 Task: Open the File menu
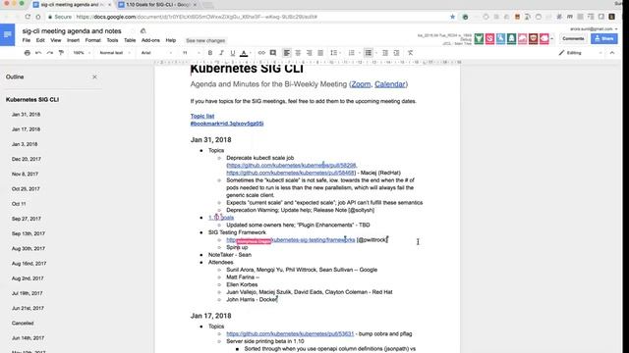pyautogui.click(x=27, y=40)
